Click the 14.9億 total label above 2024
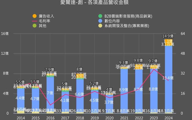 (168, 36)
